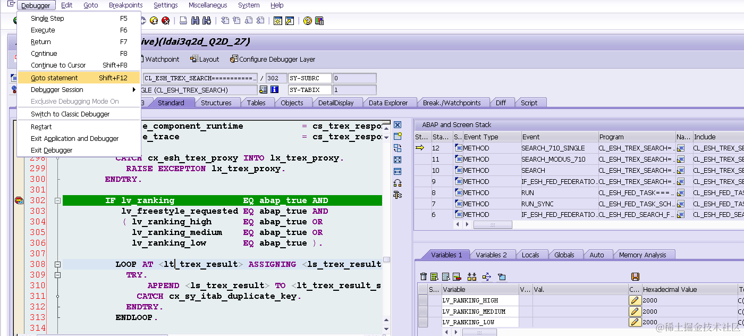Open the Breakpoints menu
This screenshot has height=336, width=744.
click(x=126, y=5)
